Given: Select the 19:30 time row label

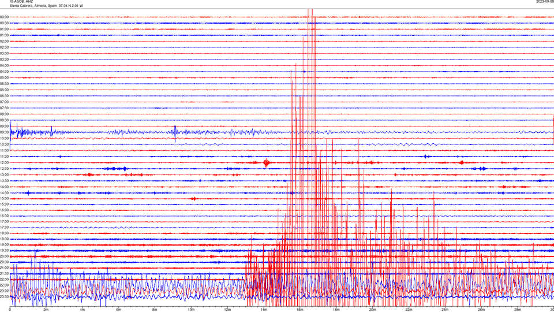Looking at the screenshot, I should pos(4,250).
